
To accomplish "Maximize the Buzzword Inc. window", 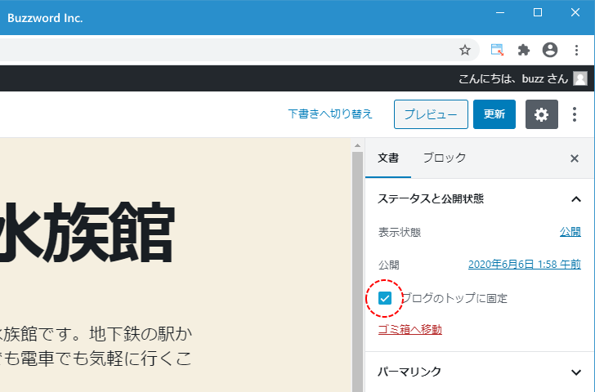I will (538, 12).
